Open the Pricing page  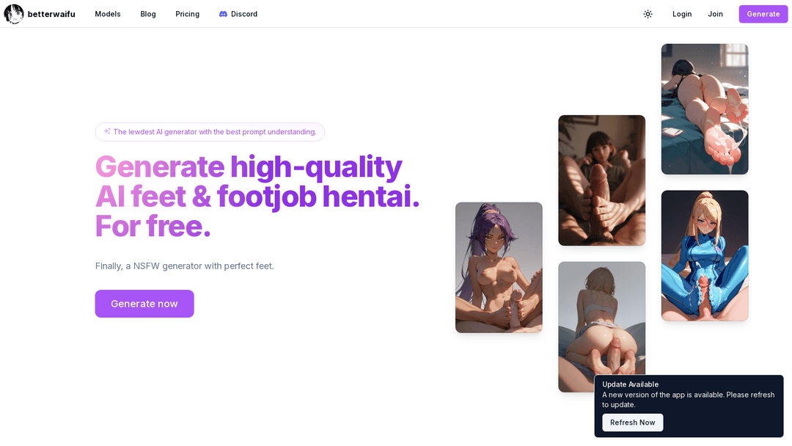click(188, 14)
